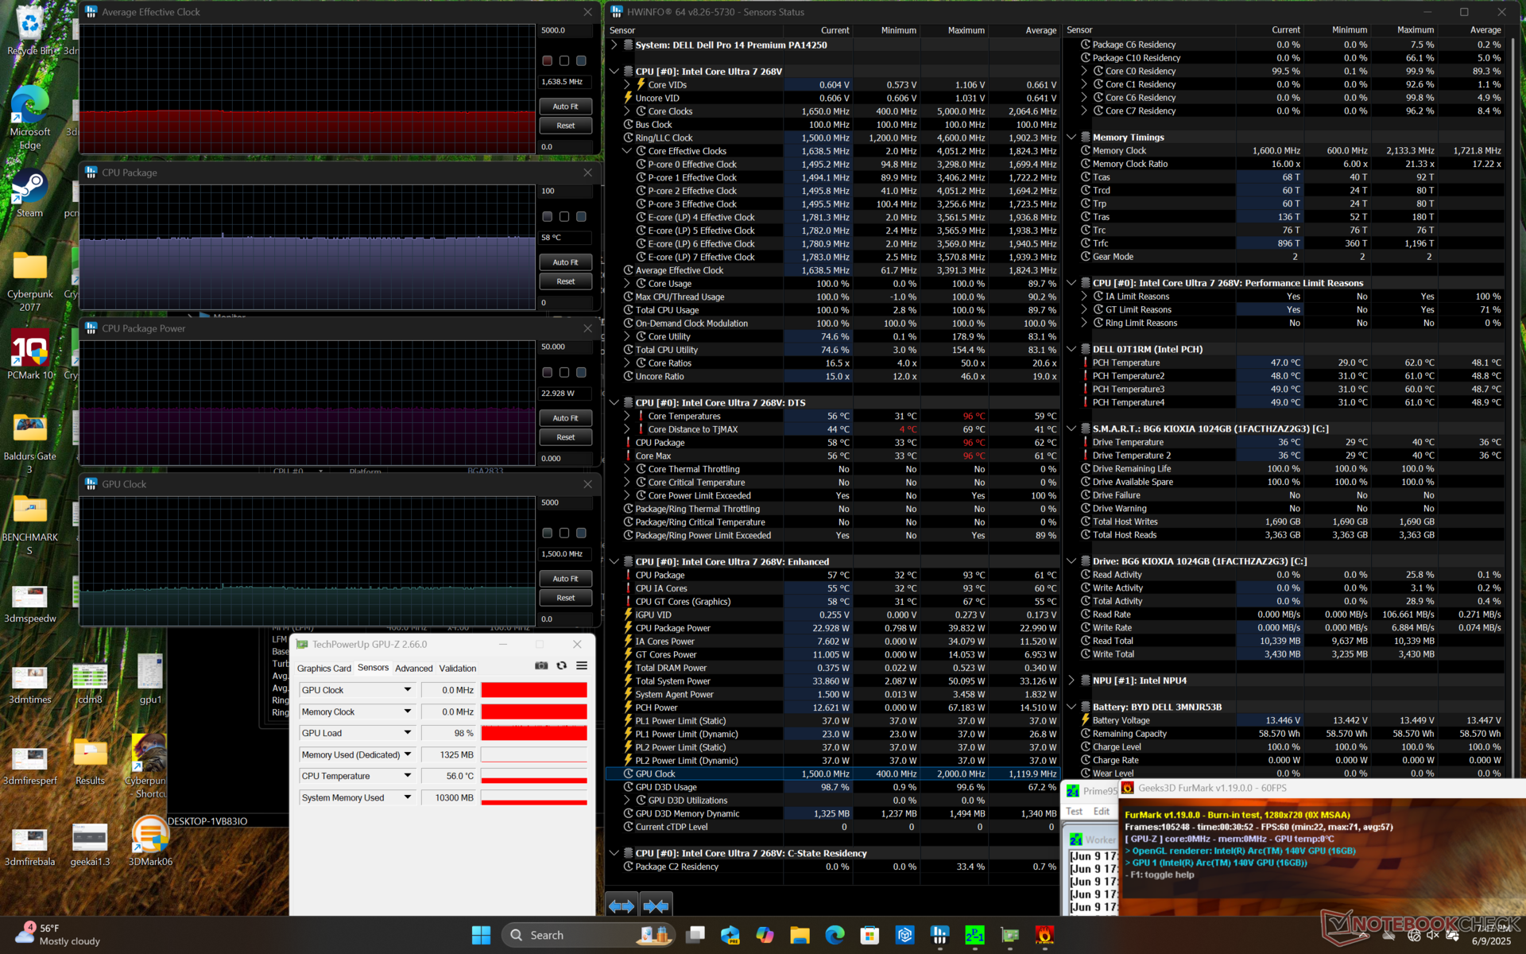Open GPU Load sensor dropdown in GPU-Z
The width and height of the screenshot is (1526, 954).
pos(408,733)
